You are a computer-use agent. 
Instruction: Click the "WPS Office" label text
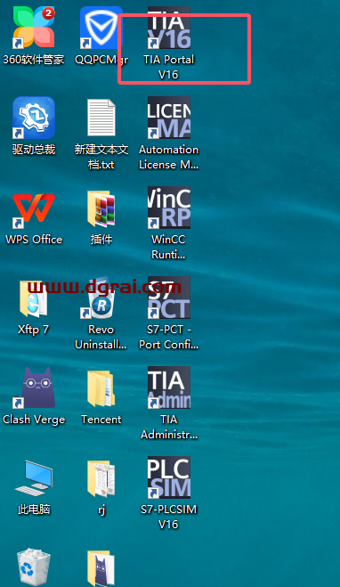(x=34, y=240)
